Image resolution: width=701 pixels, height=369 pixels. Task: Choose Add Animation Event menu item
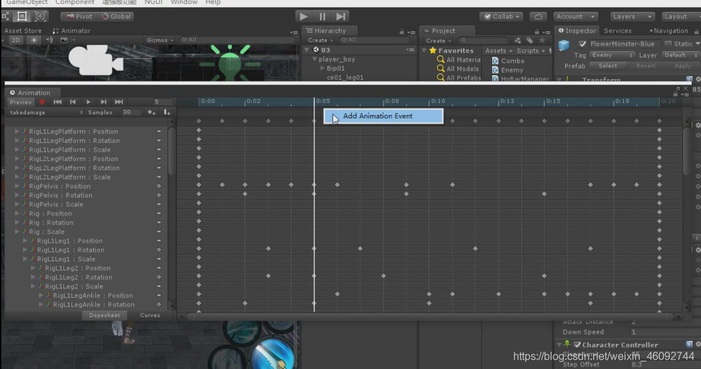tap(383, 116)
